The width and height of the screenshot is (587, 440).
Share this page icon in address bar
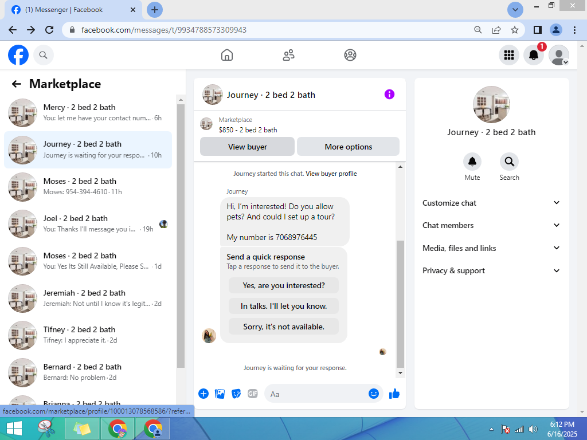point(496,30)
